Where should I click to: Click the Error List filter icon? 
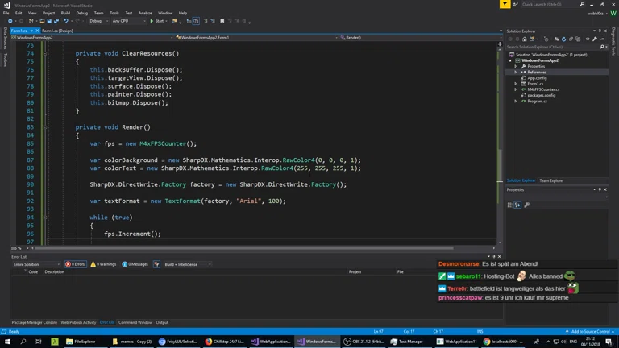coord(156,264)
